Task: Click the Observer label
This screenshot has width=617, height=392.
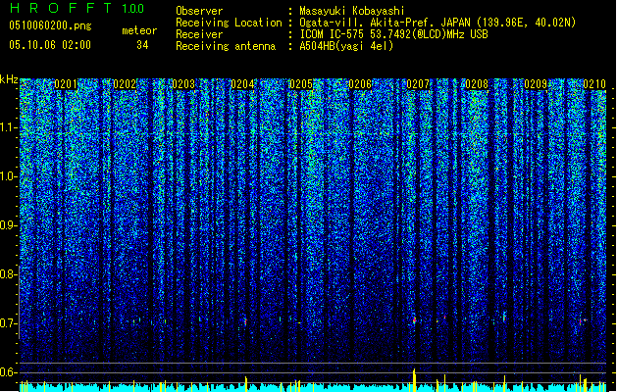Action: 199,11
